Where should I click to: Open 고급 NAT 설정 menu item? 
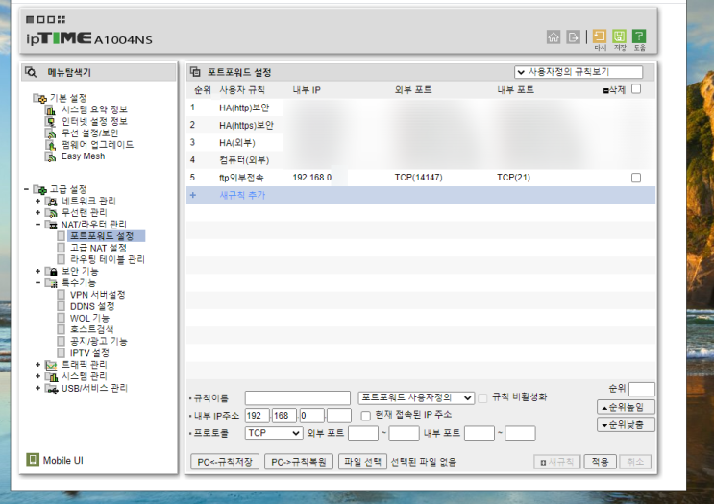(98, 248)
